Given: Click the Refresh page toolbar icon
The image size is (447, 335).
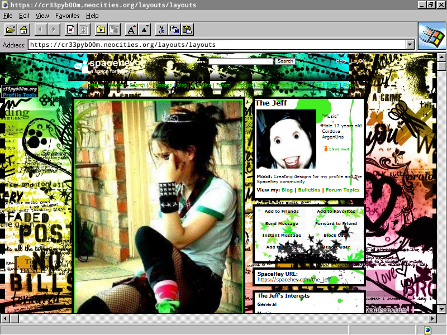Looking at the screenshot, I should click(x=84, y=30).
